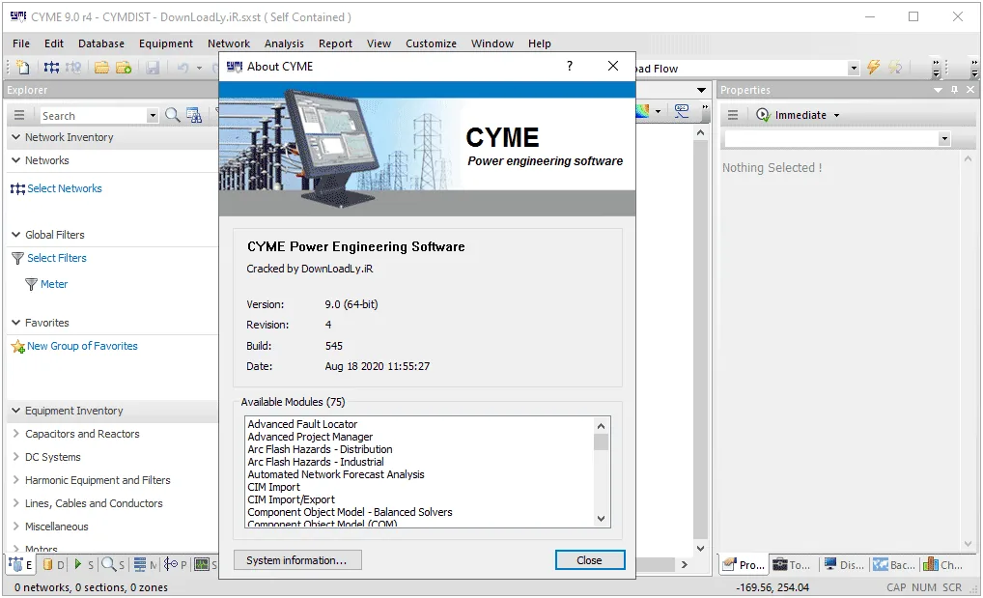Click the grayed network locate toolbar icon
The width and height of the screenshot is (983, 598).
click(73, 67)
